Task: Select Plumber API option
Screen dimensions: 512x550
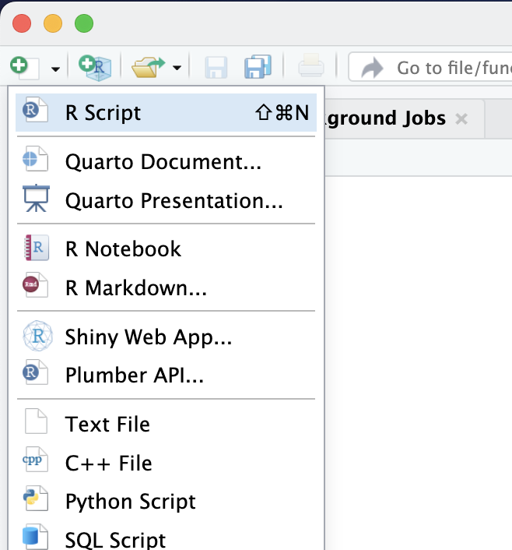Action: [x=166, y=375]
